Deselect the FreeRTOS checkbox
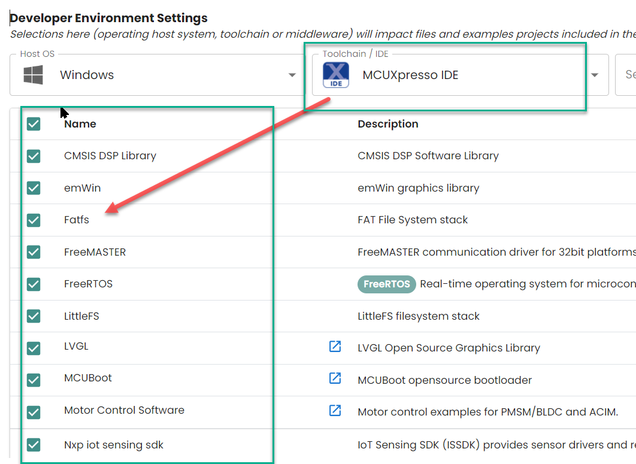 point(34,284)
